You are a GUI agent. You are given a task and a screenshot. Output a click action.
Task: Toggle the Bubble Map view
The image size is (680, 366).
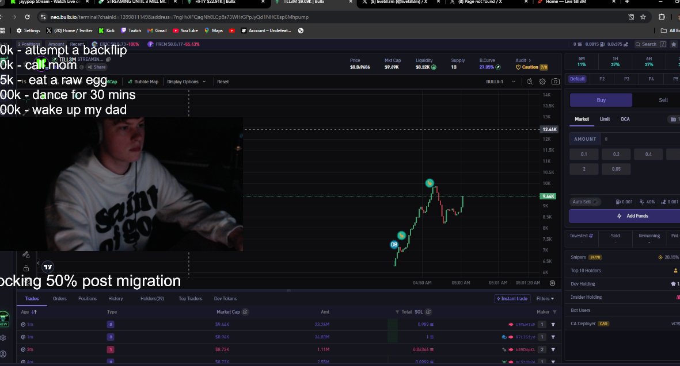143,82
